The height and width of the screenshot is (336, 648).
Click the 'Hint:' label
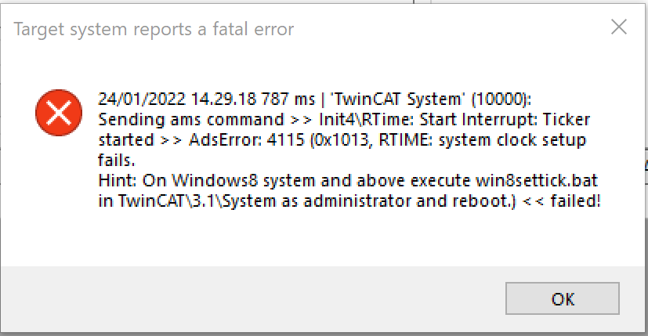click(118, 181)
